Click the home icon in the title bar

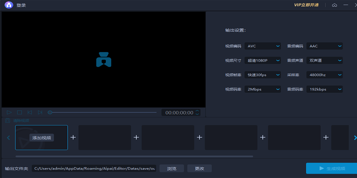pos(334,5)
